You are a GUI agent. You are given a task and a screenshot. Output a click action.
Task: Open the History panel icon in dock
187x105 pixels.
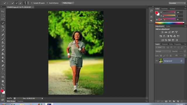(151, 11)
